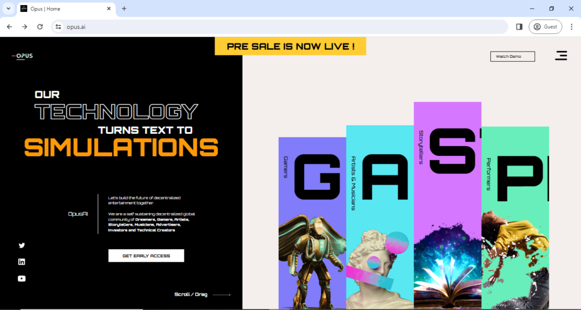Click the Twitter icon in sidebar
This screenshot has height=310, width=581.
pos(22,245)
